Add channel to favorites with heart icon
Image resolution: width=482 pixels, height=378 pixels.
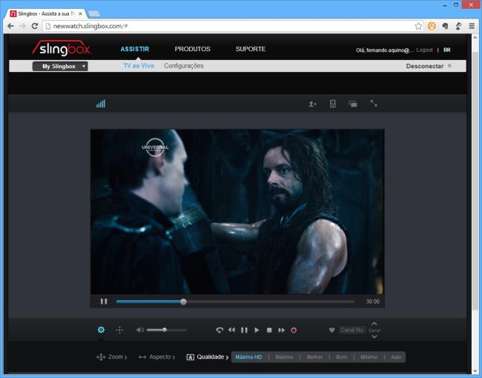coord(331,330)
